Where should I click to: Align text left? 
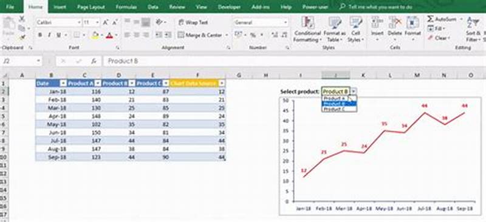pyautogui.click(x=127, y=35)
